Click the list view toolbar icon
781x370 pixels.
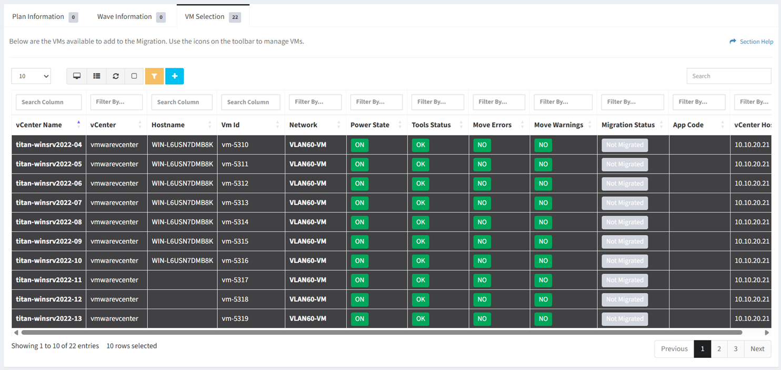coord(97,76)
